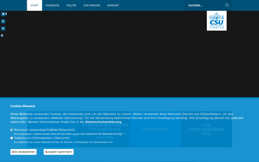Click the small print icon below the plus
This screenshot has width=259, height=162.
coord(2,35)
